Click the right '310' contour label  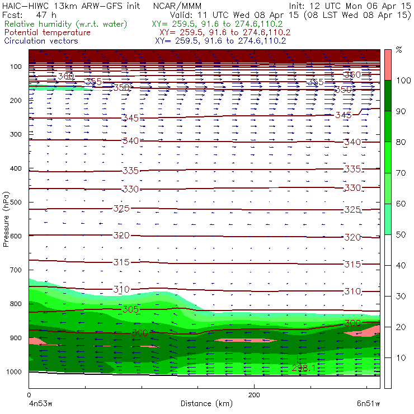[x=353, y=291]
